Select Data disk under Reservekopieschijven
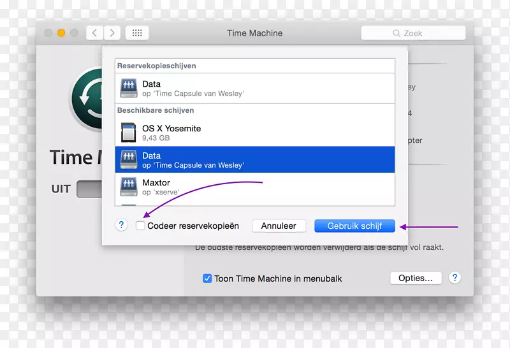Screen dimensions: 510x348 click(x=255, y=89)
